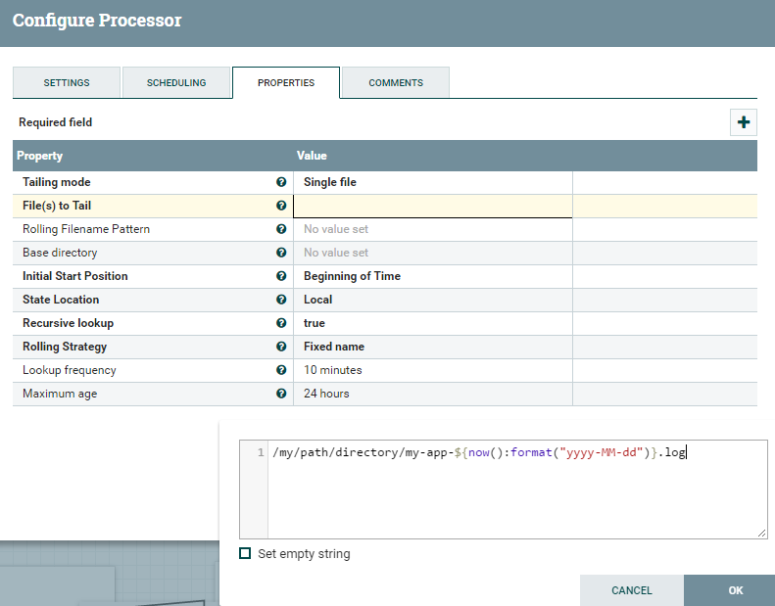Click help icon beside Tailing mode
775x606 pixels.
281,182
